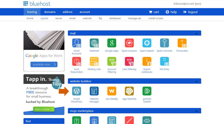Open the addons menu

[x=68, y=12]
